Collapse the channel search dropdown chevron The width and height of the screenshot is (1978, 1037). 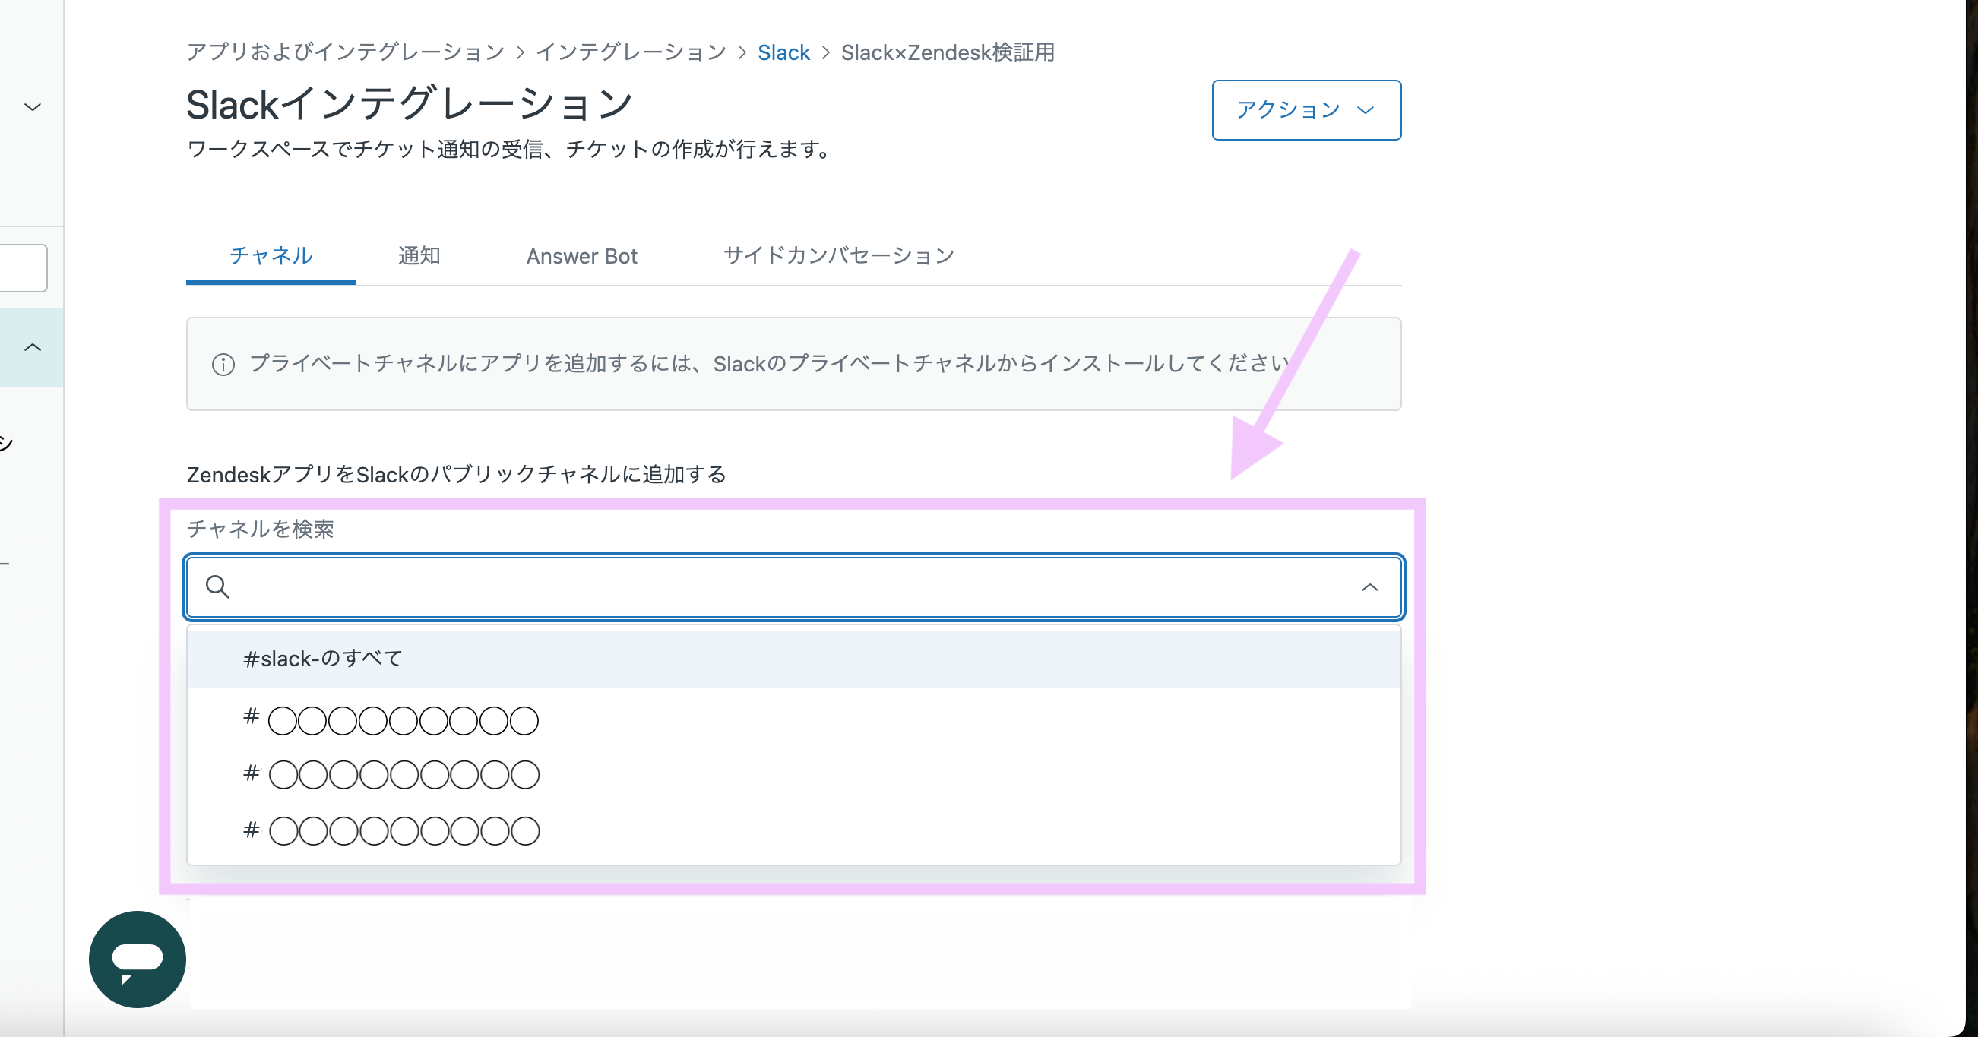[1369, 587]
